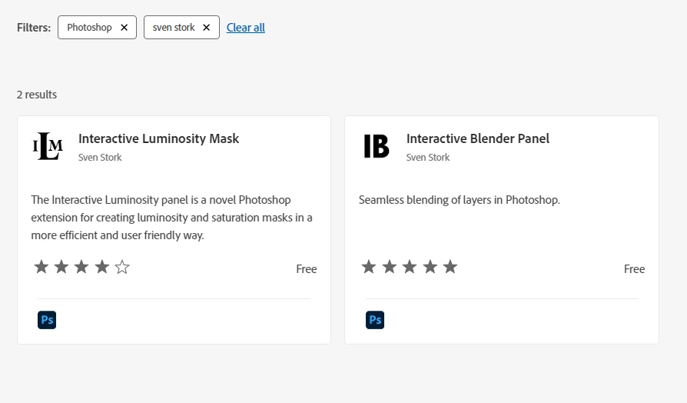687x403 pixels.
Task: Remove the sven stork filter chip
Action: [206, 28]
